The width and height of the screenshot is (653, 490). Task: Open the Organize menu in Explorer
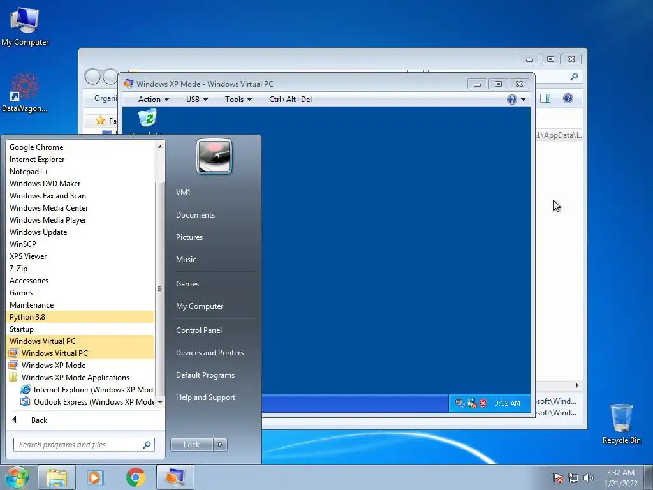106,98
